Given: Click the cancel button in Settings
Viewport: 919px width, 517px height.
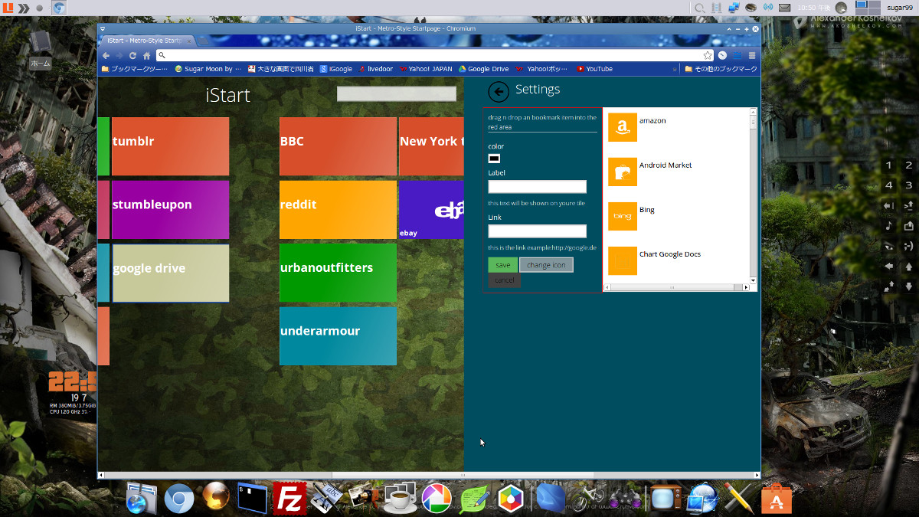Looking at the screenshot, I should pos(504,280).
